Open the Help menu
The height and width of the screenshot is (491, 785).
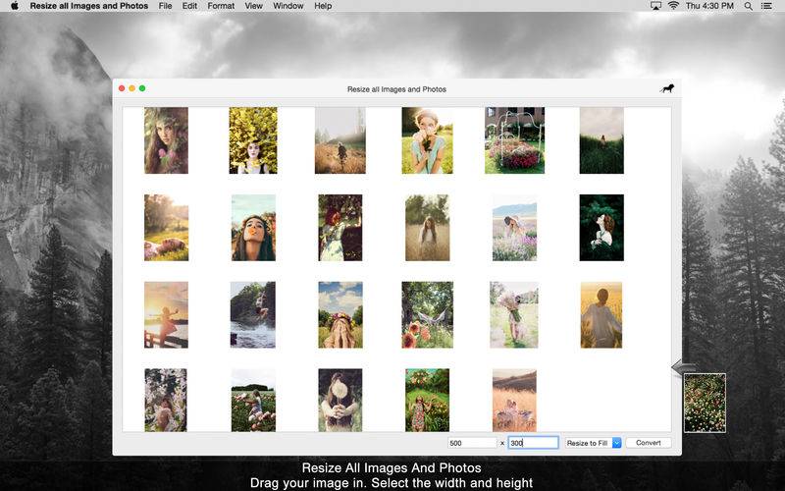coord(323,6)
